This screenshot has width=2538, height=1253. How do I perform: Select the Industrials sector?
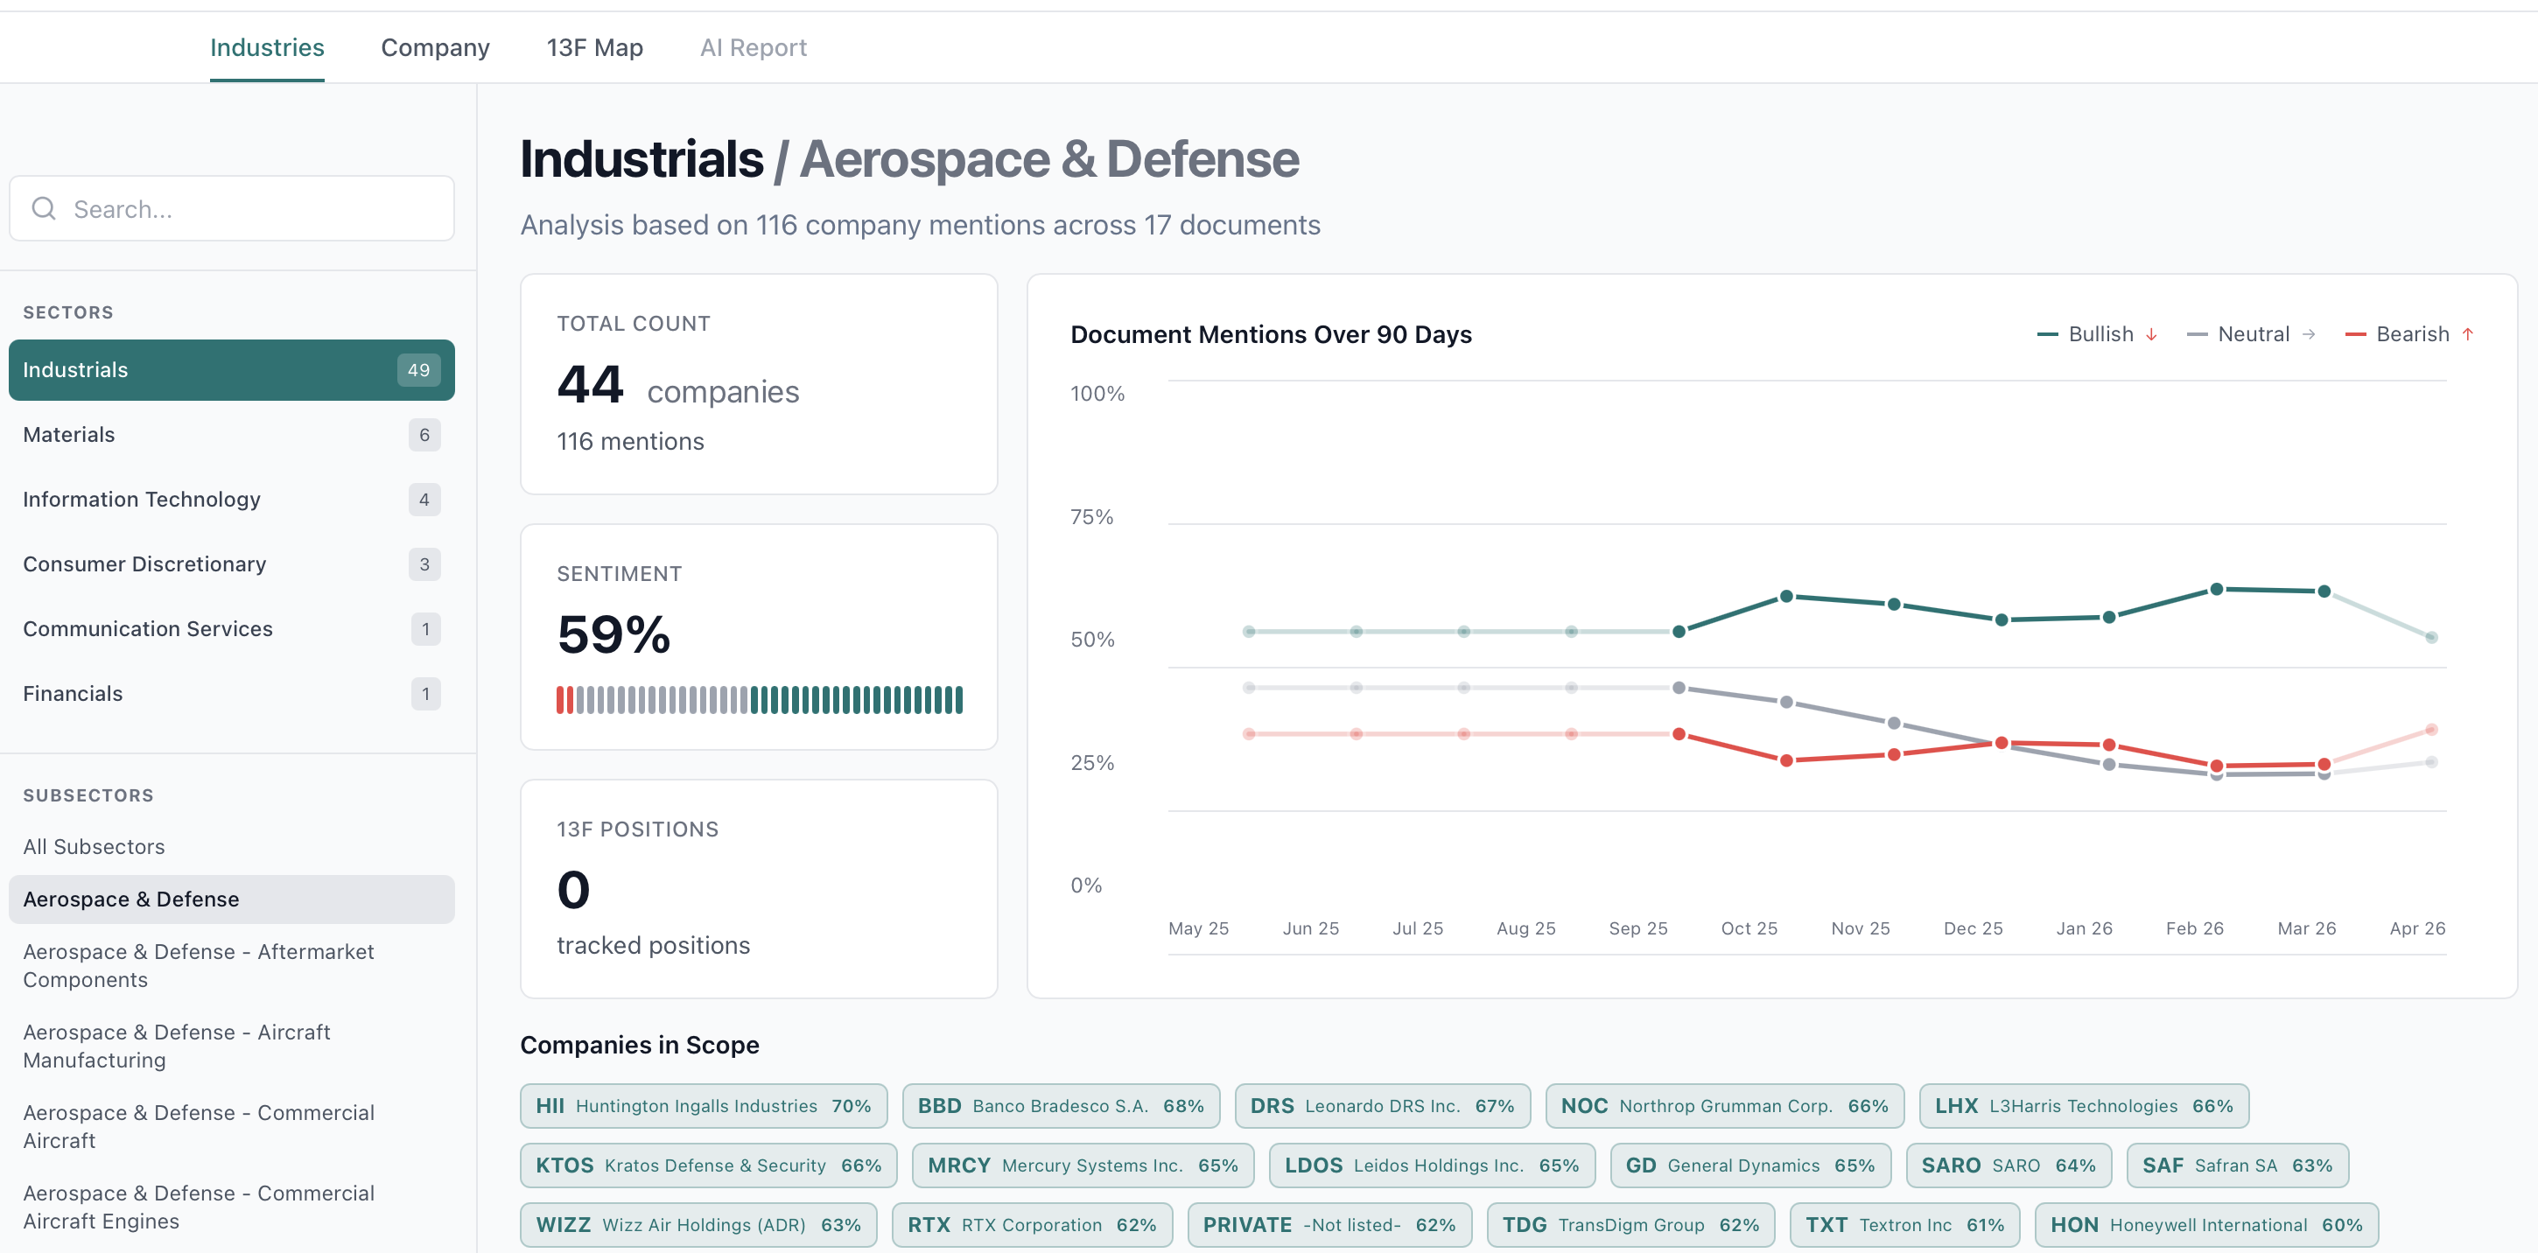pos(232,370)
